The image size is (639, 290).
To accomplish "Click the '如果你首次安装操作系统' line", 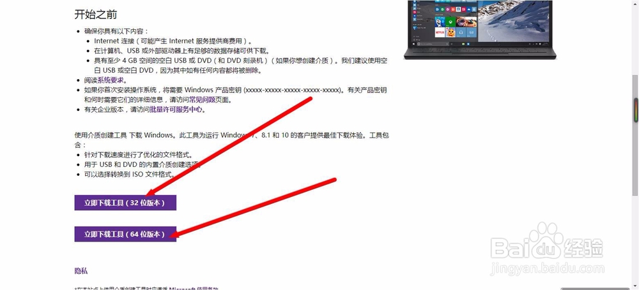I will click(236, 95).
